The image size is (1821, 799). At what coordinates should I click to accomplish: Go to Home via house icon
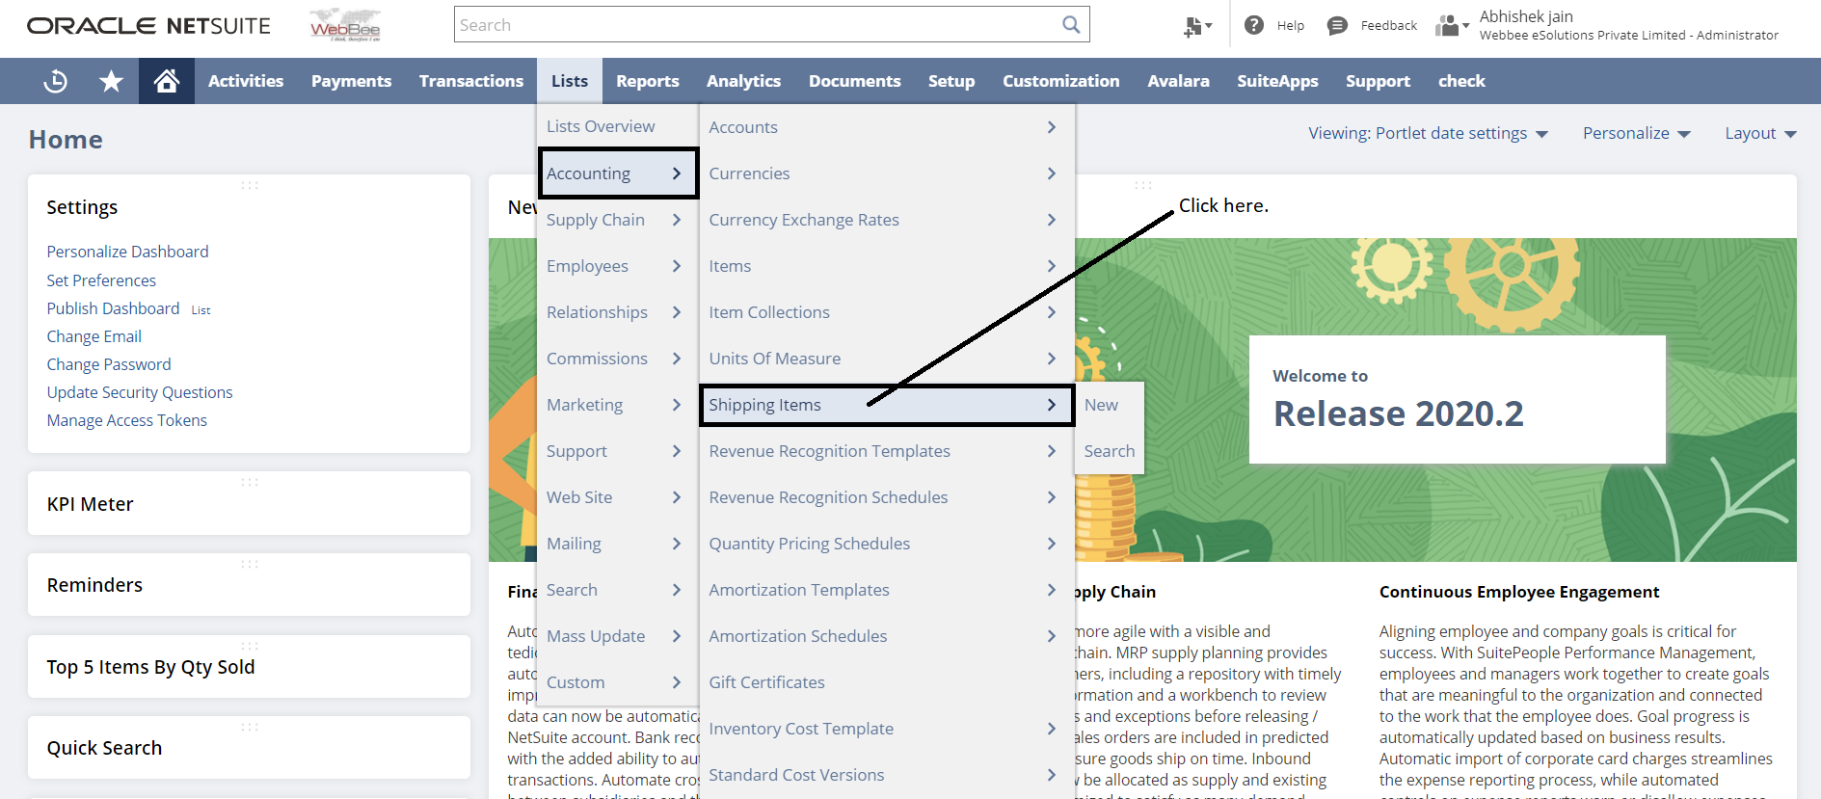click(x=167, y=81)
